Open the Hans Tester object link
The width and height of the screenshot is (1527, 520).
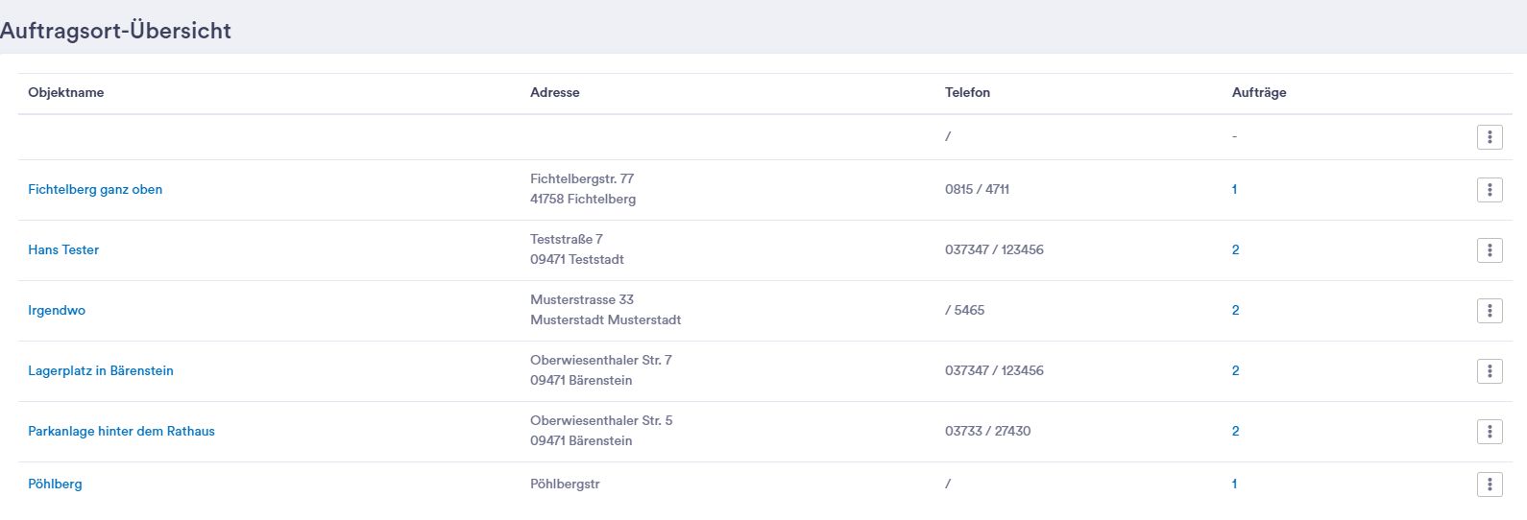tap(63, 250)
